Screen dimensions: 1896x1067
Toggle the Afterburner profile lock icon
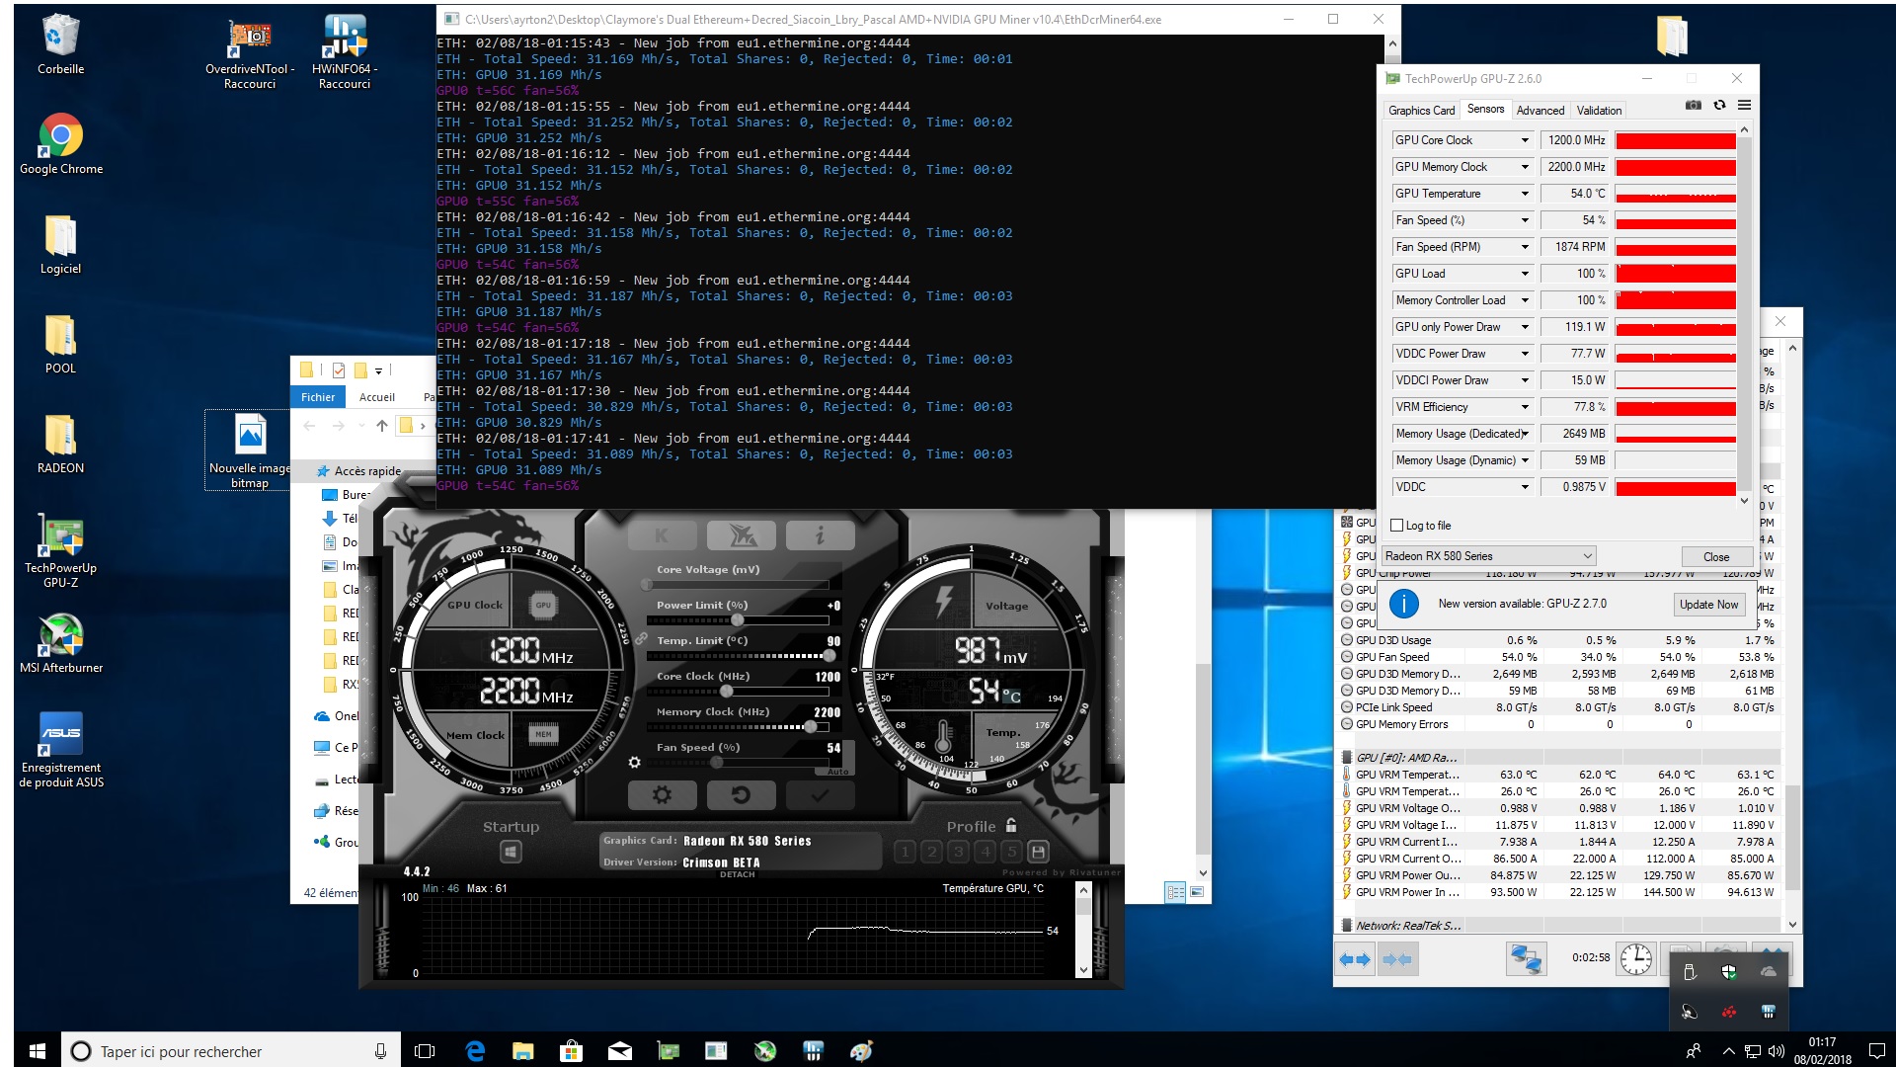tap(1011, 826)
